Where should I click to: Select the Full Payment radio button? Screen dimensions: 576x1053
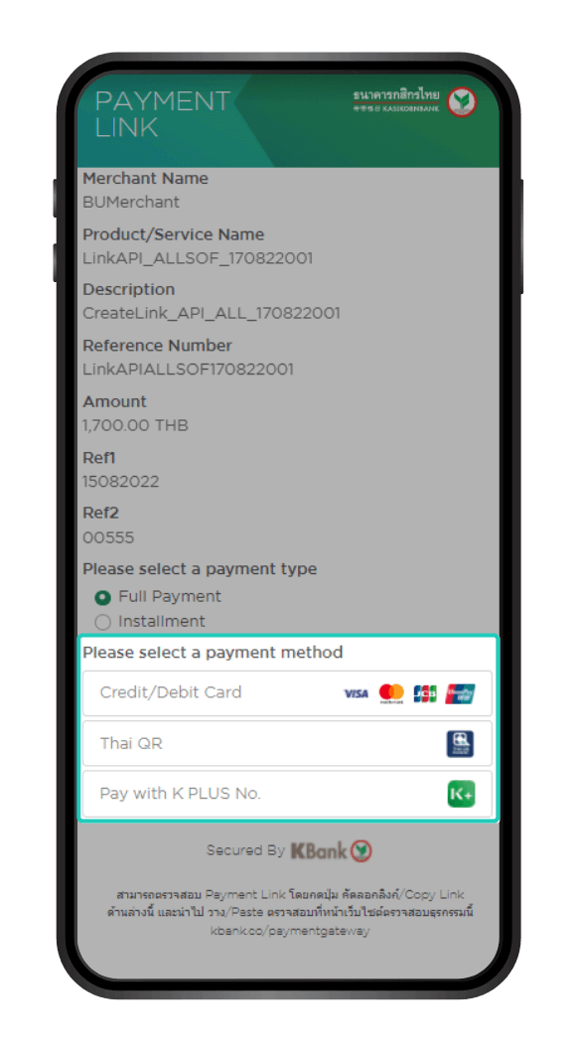(102, 597)
